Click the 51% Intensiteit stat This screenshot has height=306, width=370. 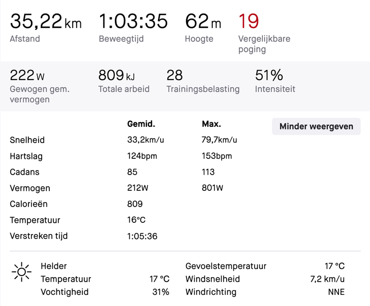(269, 76)
